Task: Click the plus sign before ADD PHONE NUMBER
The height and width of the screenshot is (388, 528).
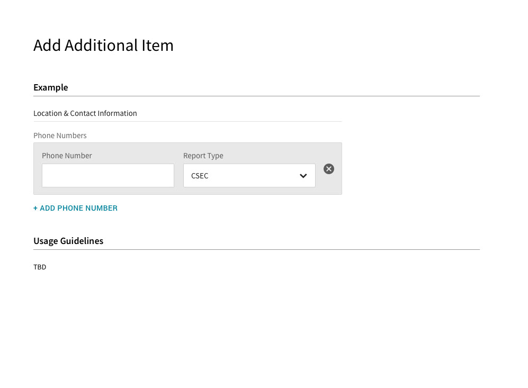Action: pos(35,209)
